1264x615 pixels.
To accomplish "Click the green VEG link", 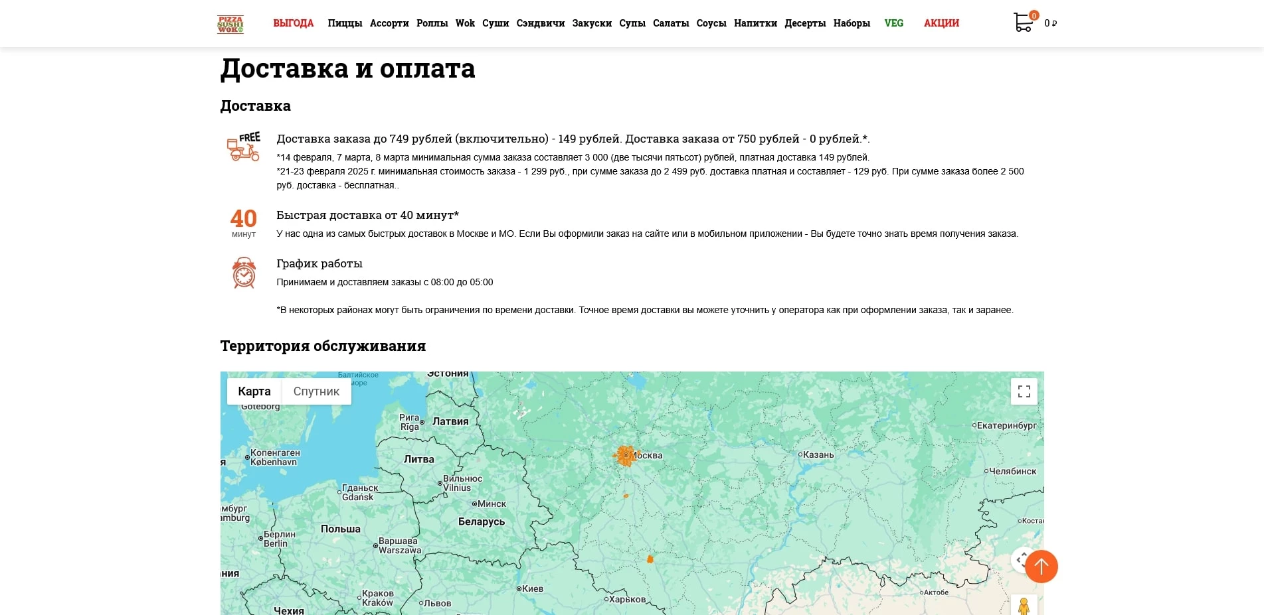I will [893, 23].
